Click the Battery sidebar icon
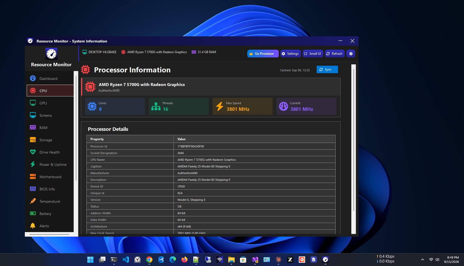This screenshot has width=464, height=266. 33,214
